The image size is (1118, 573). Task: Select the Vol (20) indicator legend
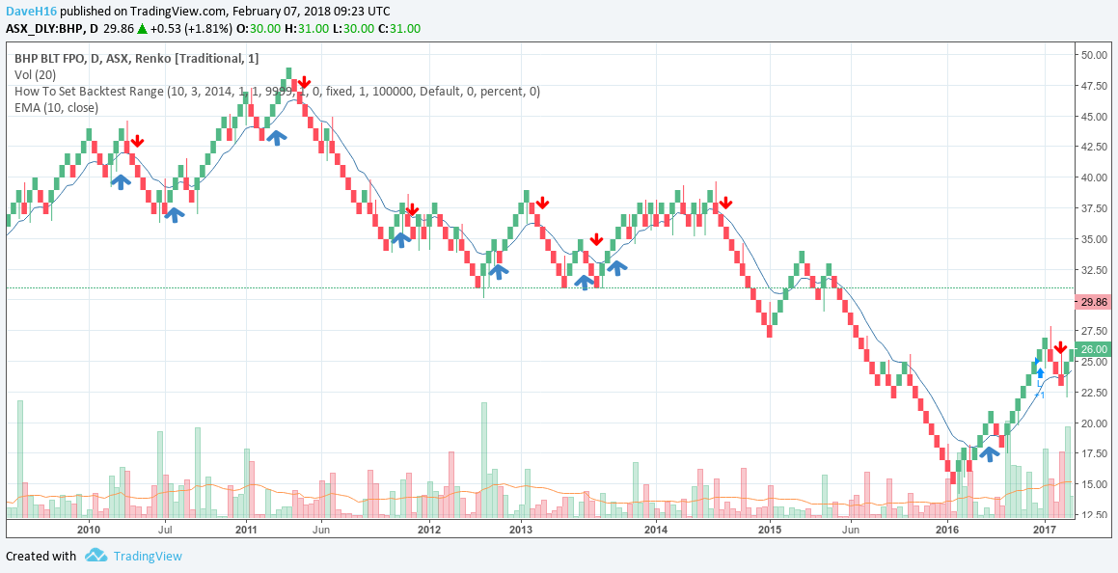coord(35,75)
